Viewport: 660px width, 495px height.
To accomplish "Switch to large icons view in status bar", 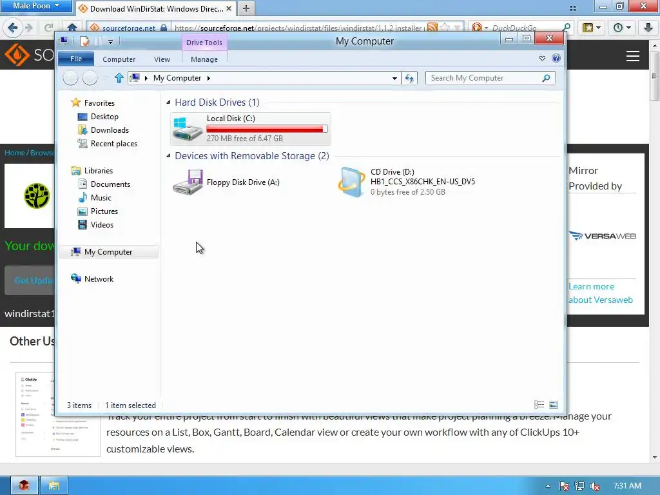I will click(x=554, y=405).
